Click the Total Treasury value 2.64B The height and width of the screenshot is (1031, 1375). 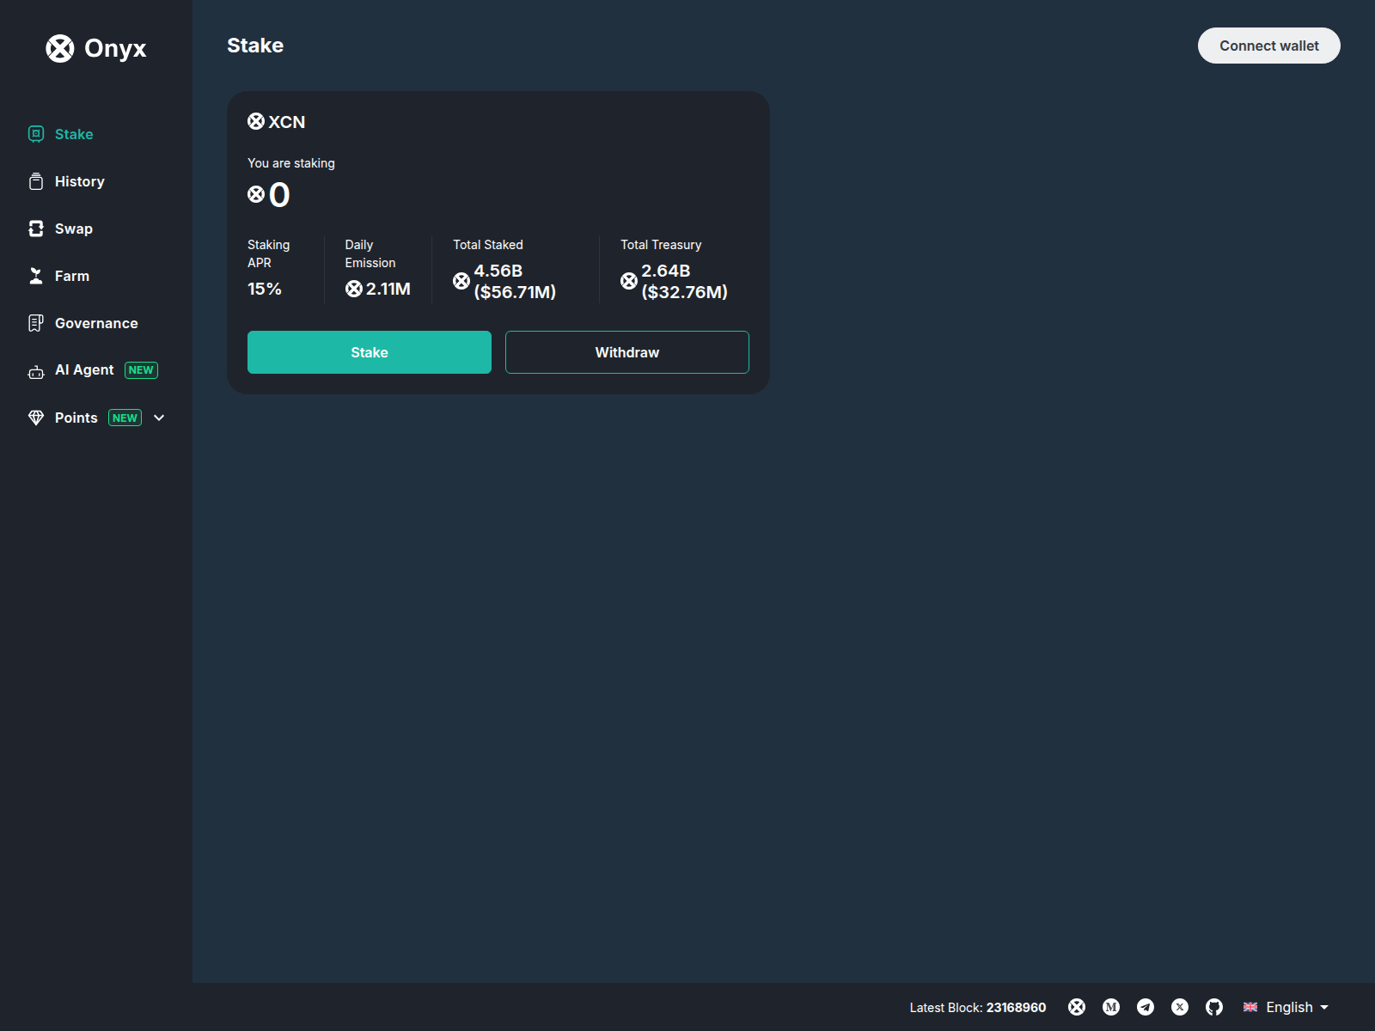pyautogui.click(x=666, y=271)
